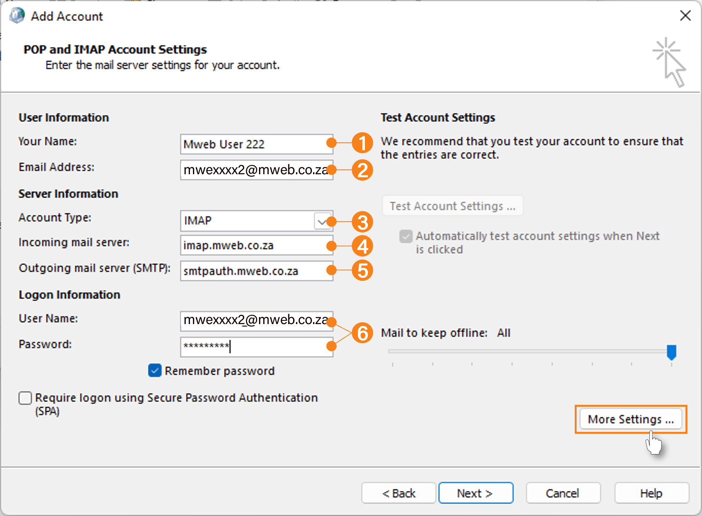The height and width of the screenshot is (516, 702).
Task: Click the orange callout marker number 6
Action: 362,333
